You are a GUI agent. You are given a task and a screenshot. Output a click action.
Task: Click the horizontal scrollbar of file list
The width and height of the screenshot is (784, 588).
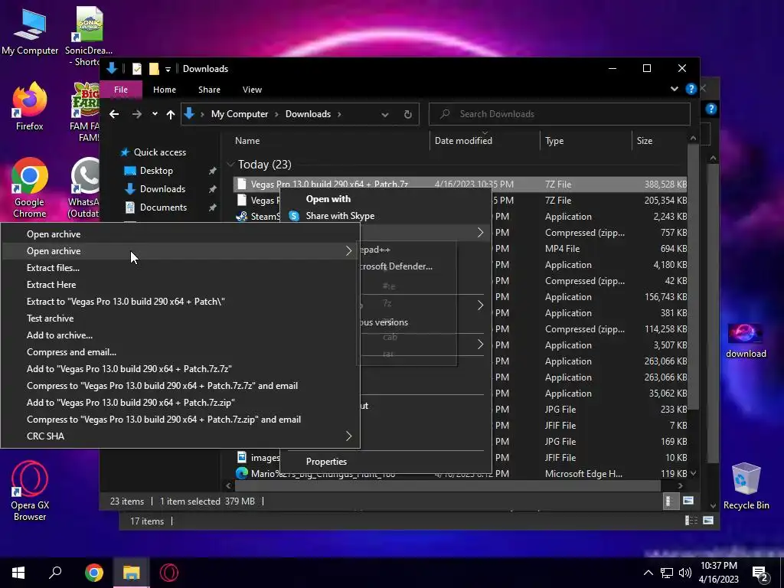point(448,485)
